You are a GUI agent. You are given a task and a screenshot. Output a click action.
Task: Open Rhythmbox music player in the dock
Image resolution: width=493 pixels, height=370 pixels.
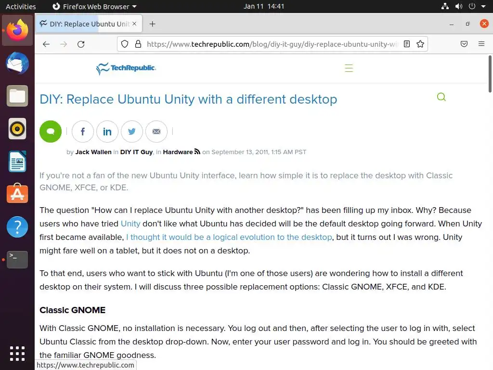coord(17,129)
